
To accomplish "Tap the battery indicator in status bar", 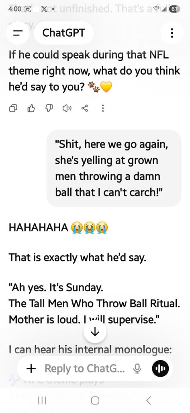I will 174,9.
